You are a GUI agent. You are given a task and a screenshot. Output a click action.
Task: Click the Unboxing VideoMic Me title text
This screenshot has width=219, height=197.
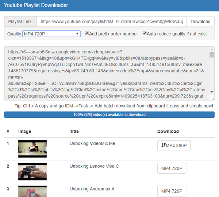[x=92, y=144]
